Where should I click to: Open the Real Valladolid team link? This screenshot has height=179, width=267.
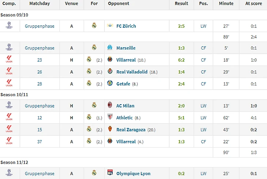click(x=132, y=72)
